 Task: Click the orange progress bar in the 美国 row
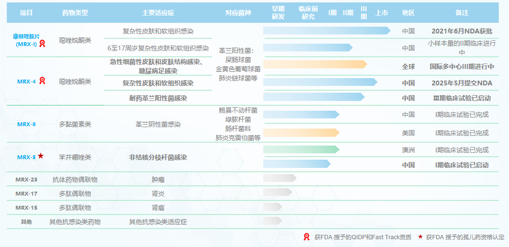pos(301,132)
